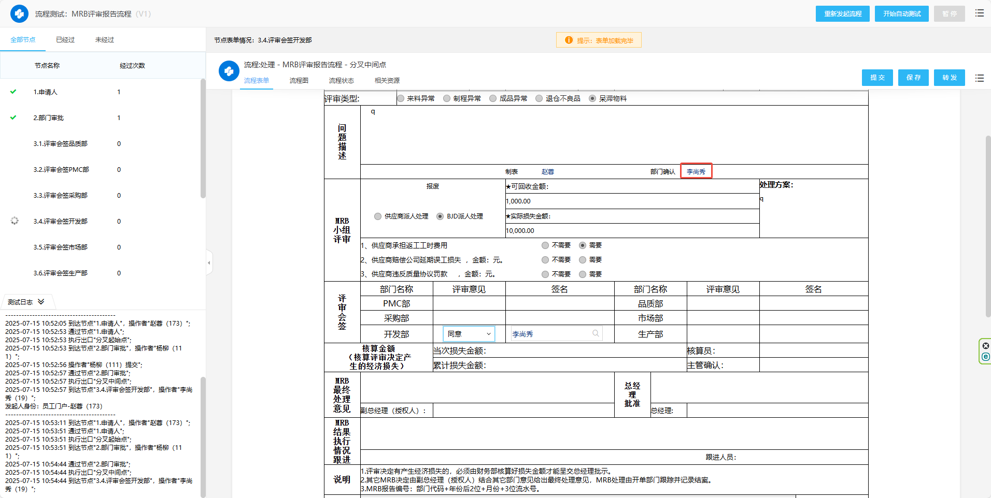Select 不需要 for 供应商违反质量协议罚款
The width and height of the screenshot is (991, 498).
[545, 274]
